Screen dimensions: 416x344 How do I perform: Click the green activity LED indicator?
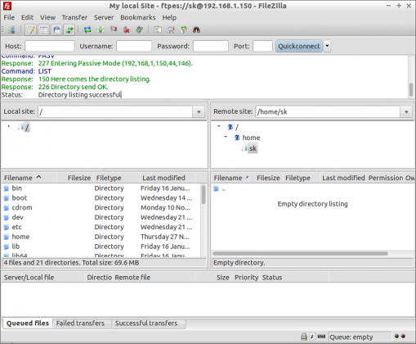tap(396, 336)
